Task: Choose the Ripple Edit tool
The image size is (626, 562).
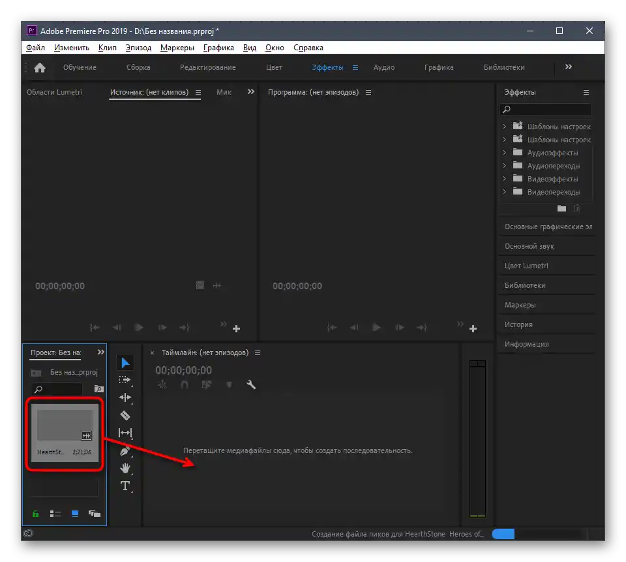Action: tap(125, 398)
